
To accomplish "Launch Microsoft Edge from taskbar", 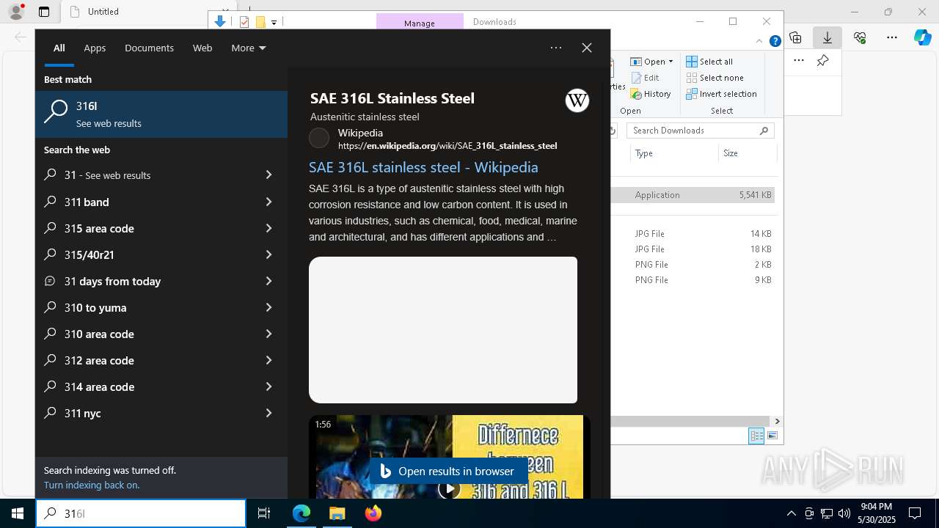I will coord(302,513).
